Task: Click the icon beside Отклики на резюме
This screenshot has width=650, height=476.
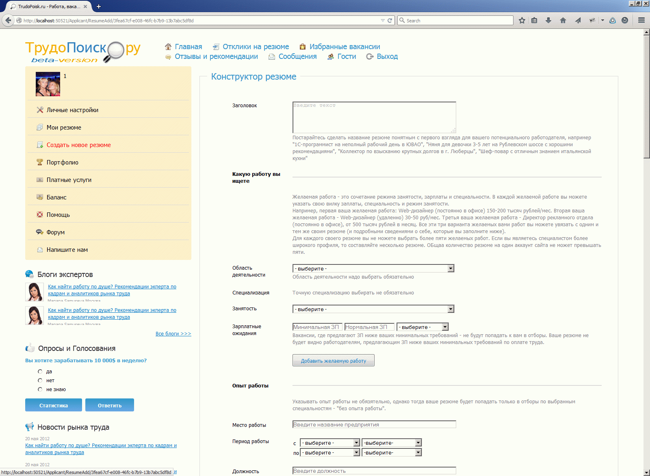Action: tap(216, 47)
